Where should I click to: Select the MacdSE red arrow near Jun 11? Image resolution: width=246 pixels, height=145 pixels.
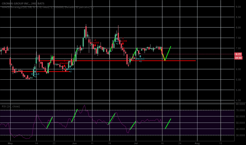(x=95, y=45)
